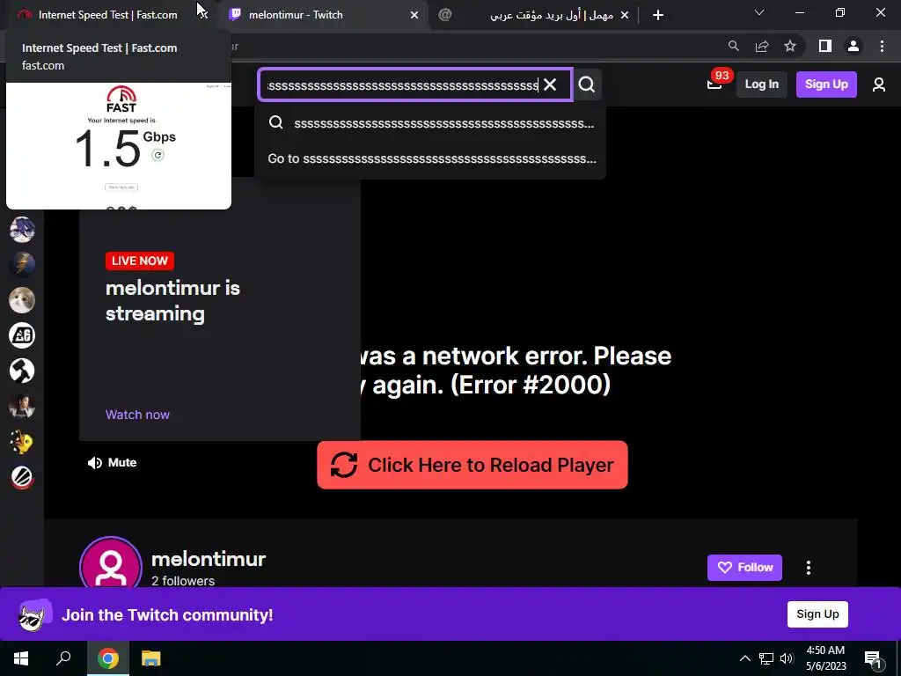Open sidebar channel with striped circle logo
The width and height of the screenshot is (901, 676).
(22, 478)
